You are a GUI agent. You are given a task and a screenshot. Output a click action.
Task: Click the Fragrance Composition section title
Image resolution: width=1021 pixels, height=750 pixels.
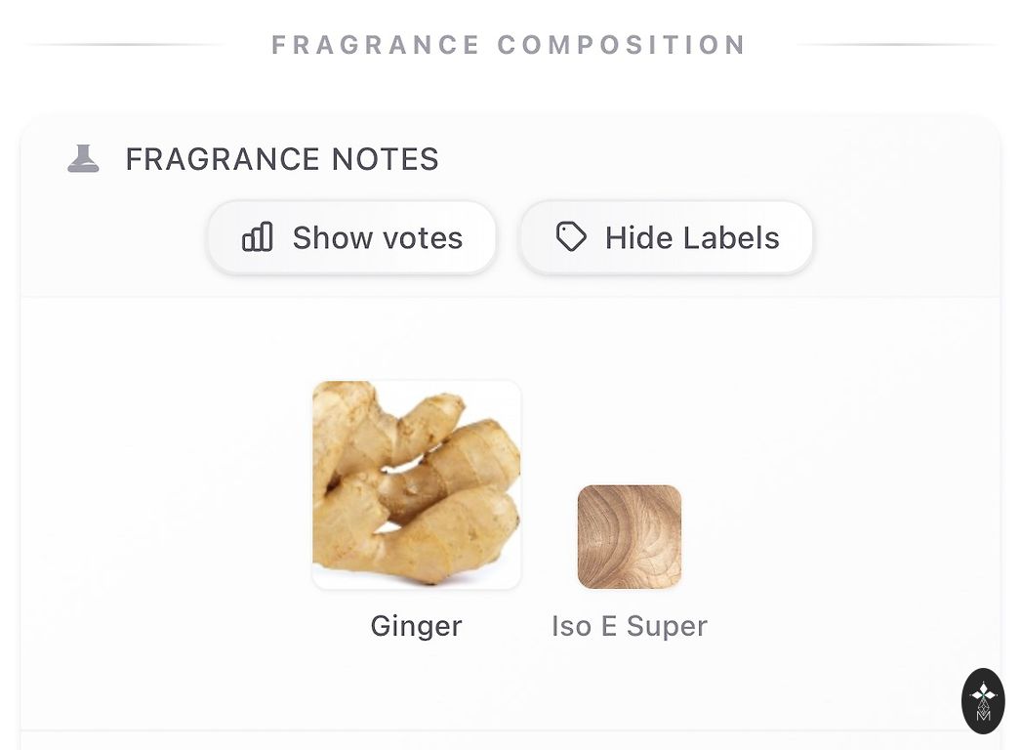(x=510, y=45)
